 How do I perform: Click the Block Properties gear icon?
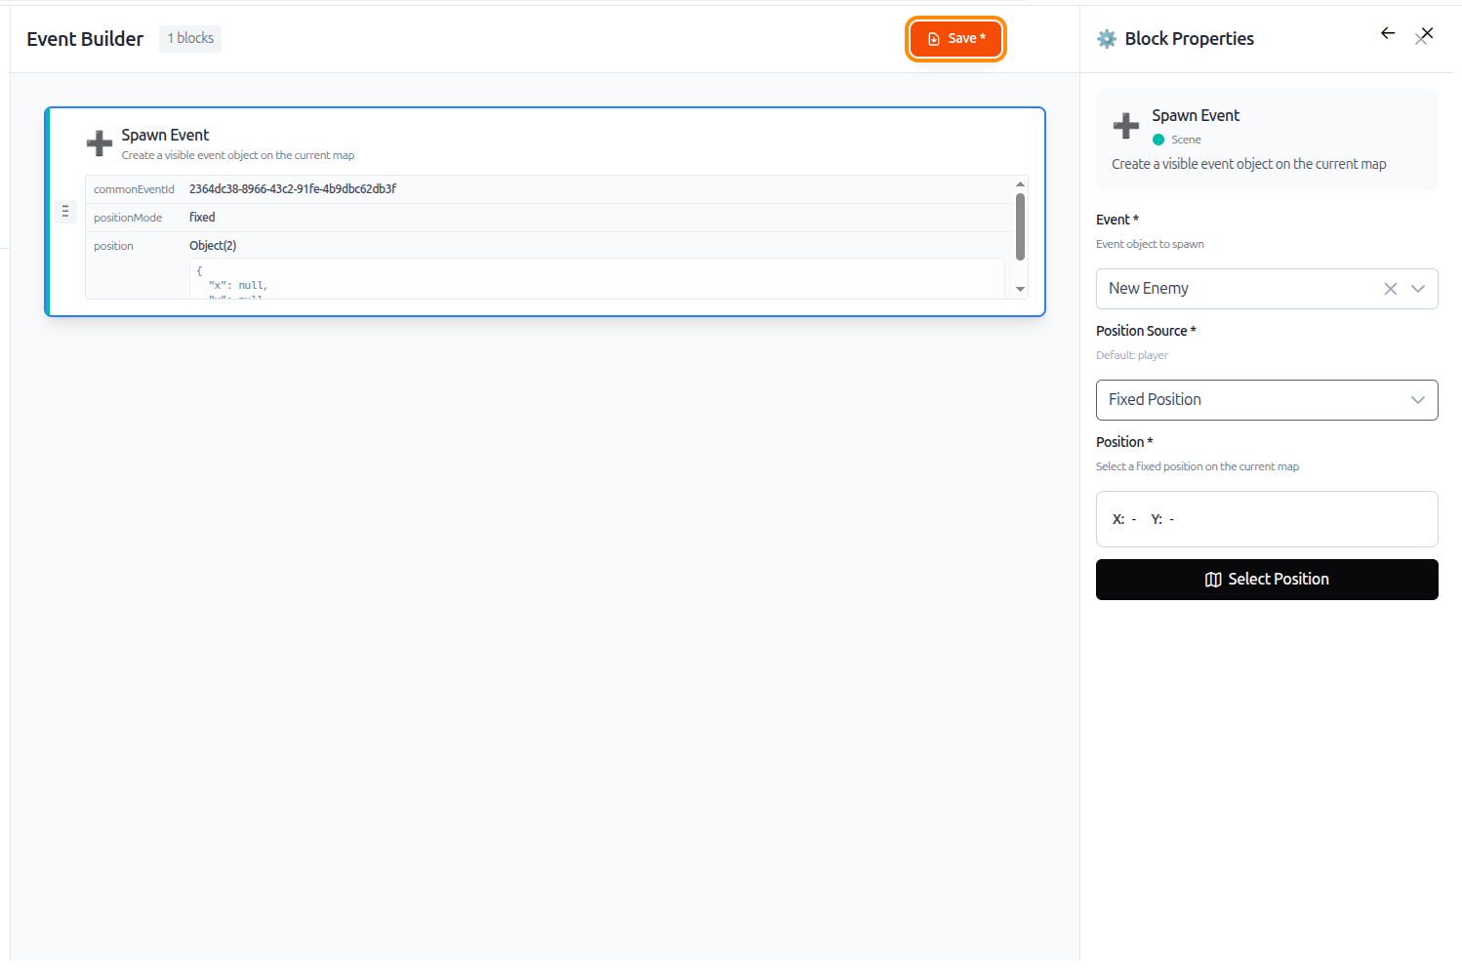coord(1107,39)
